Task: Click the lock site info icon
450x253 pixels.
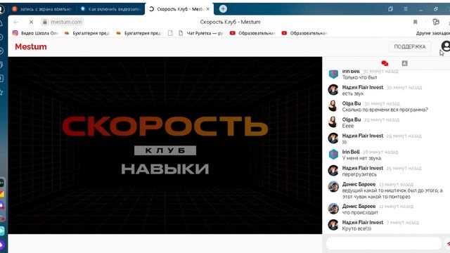Action: [x=45, y=22]
